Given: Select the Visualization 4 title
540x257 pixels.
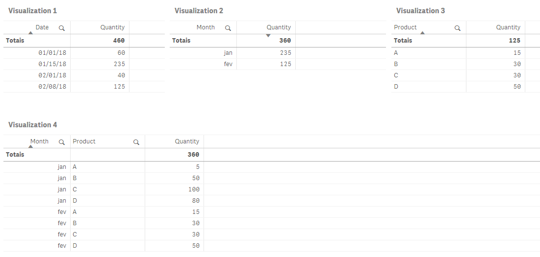Looking at the screenshot, I should click(x=32, y=125).
